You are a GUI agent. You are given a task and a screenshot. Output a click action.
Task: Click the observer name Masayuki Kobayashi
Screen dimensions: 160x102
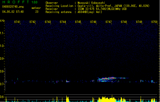pos(91,3)
